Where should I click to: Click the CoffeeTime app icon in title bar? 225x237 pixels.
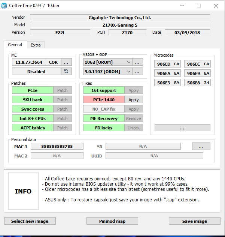(4, 6)
